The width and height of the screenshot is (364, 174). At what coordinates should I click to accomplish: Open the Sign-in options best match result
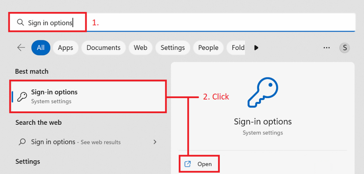(88, 97)
